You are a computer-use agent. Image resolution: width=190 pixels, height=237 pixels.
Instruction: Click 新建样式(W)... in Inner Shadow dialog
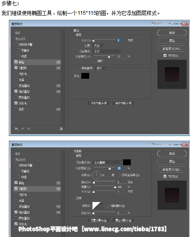(172, 170)
